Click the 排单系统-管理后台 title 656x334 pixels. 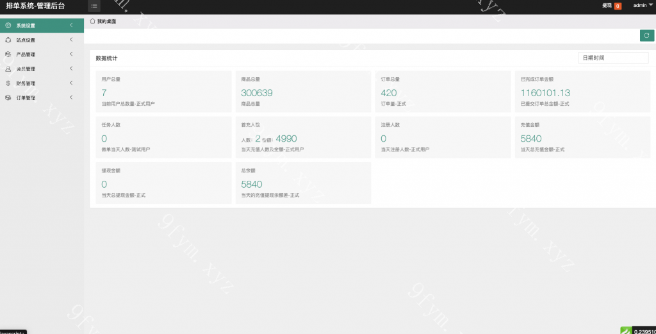coord(35,6)
